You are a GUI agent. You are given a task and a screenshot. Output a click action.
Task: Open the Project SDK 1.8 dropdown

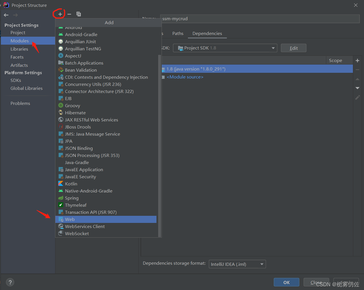click(225, 48)
